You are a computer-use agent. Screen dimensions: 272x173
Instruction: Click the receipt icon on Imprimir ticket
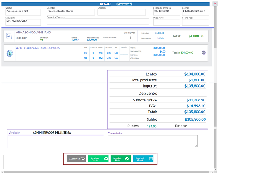coord(151,159)
